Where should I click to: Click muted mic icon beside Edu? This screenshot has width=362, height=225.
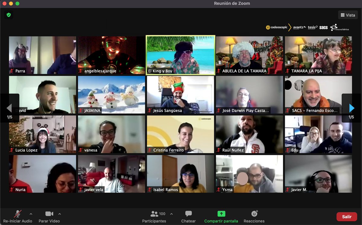(288, 150)
